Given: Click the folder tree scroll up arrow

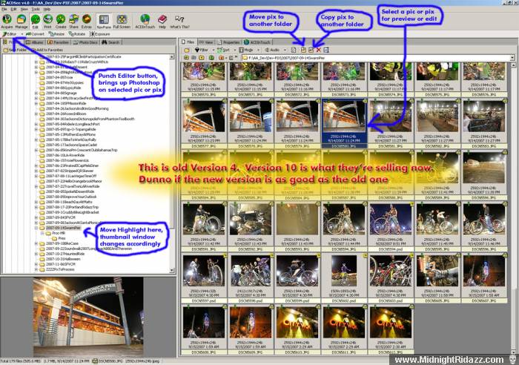Looking at the screenshot, I should tap(172, 57).
